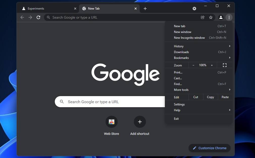Click the share page icon
The width and height of the screenshot is (255, 158).
coord(202,17)
